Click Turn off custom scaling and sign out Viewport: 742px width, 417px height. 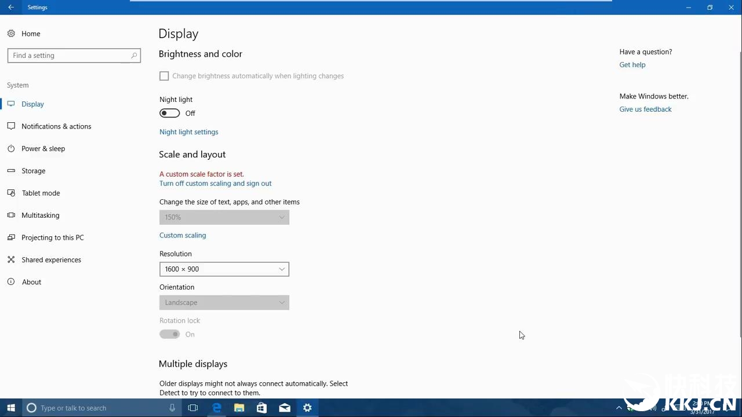[215, 184]
